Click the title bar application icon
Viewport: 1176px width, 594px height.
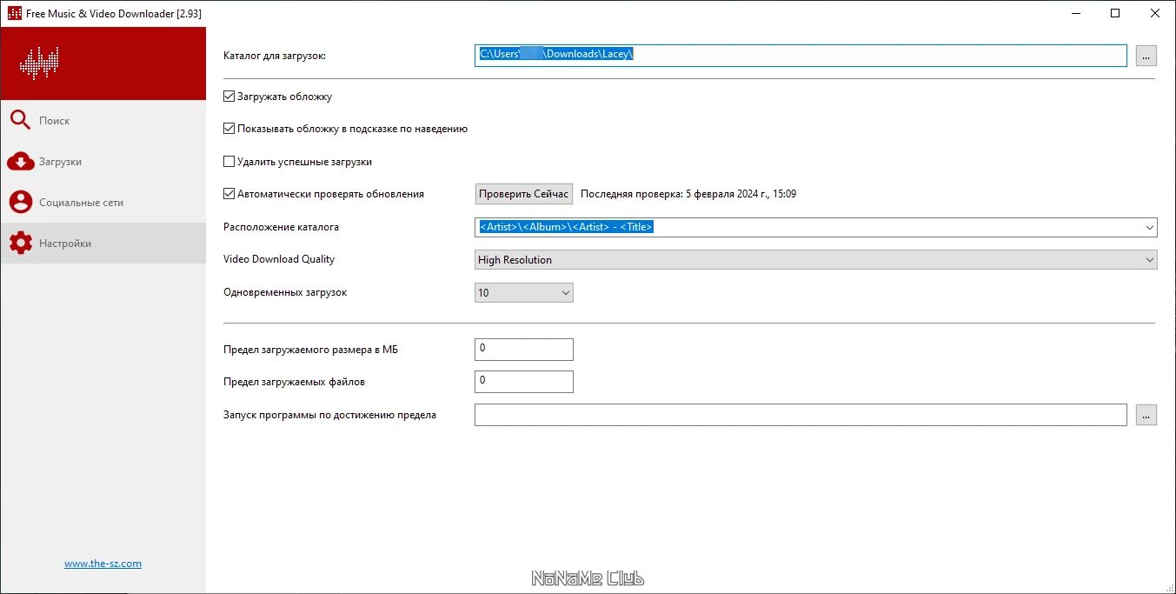click(15, 13)
